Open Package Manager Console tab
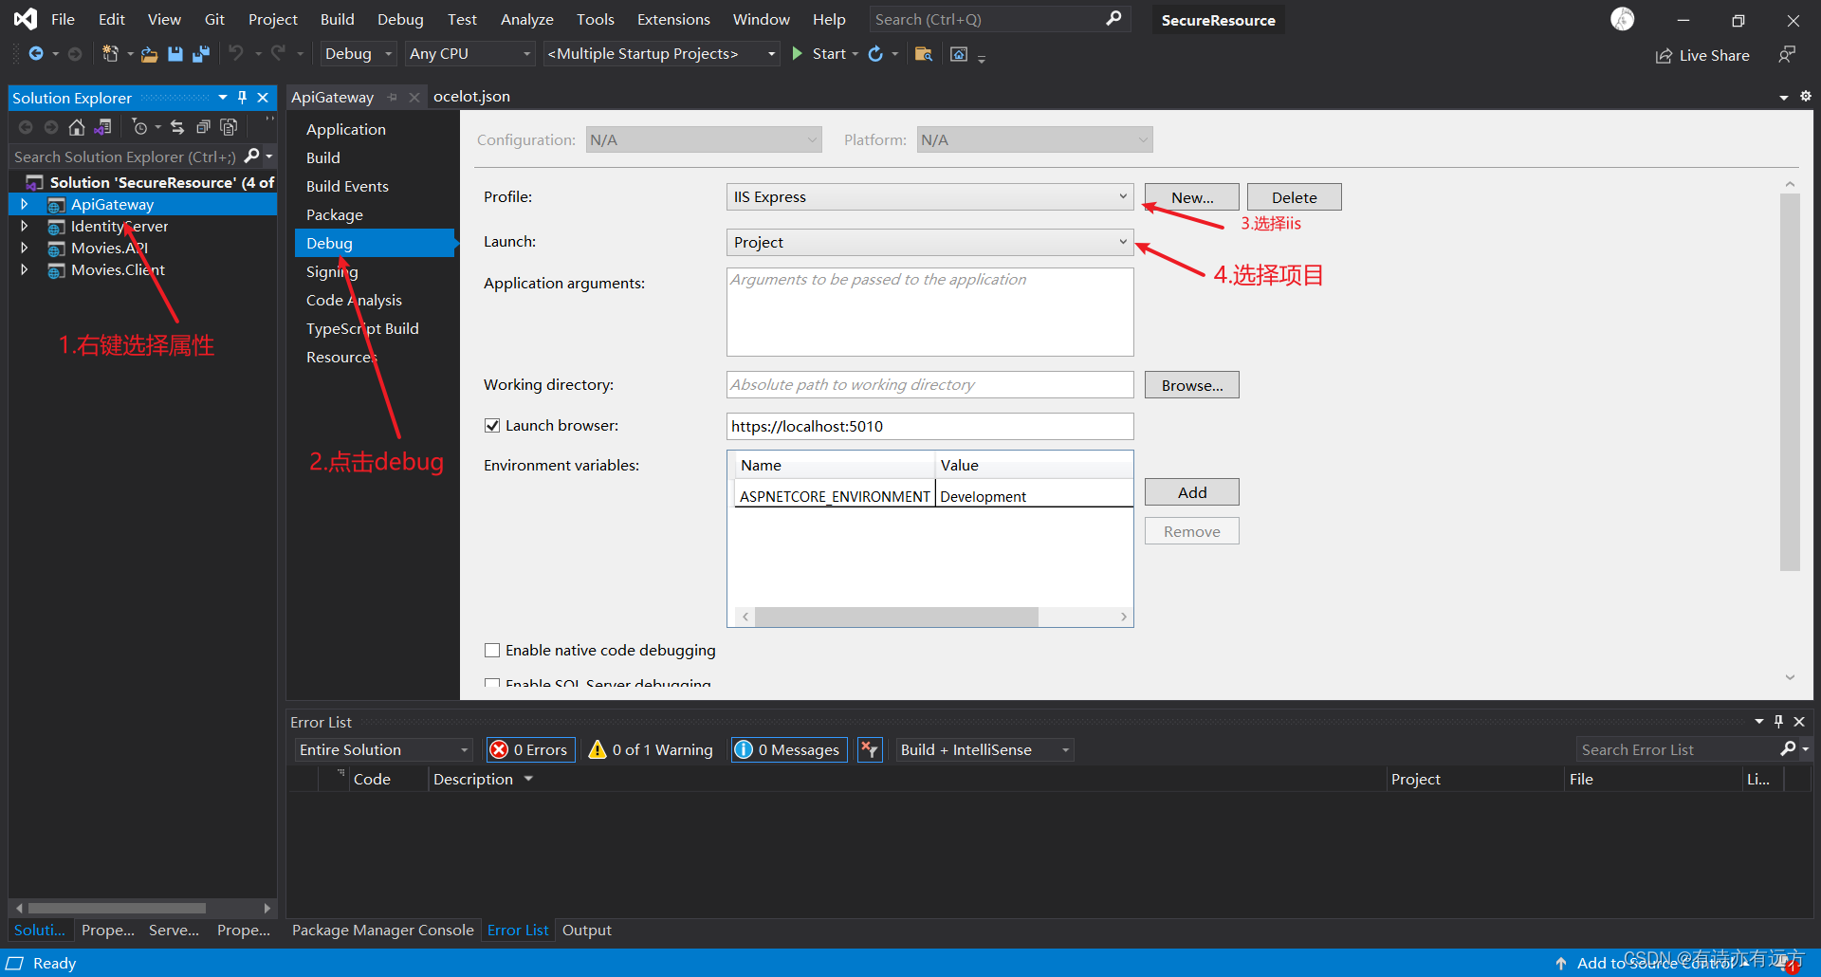 [382, 931]
